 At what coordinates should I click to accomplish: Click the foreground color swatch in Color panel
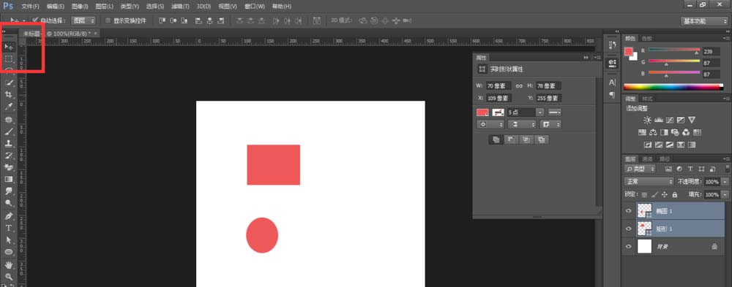click(x=628, y=51)
